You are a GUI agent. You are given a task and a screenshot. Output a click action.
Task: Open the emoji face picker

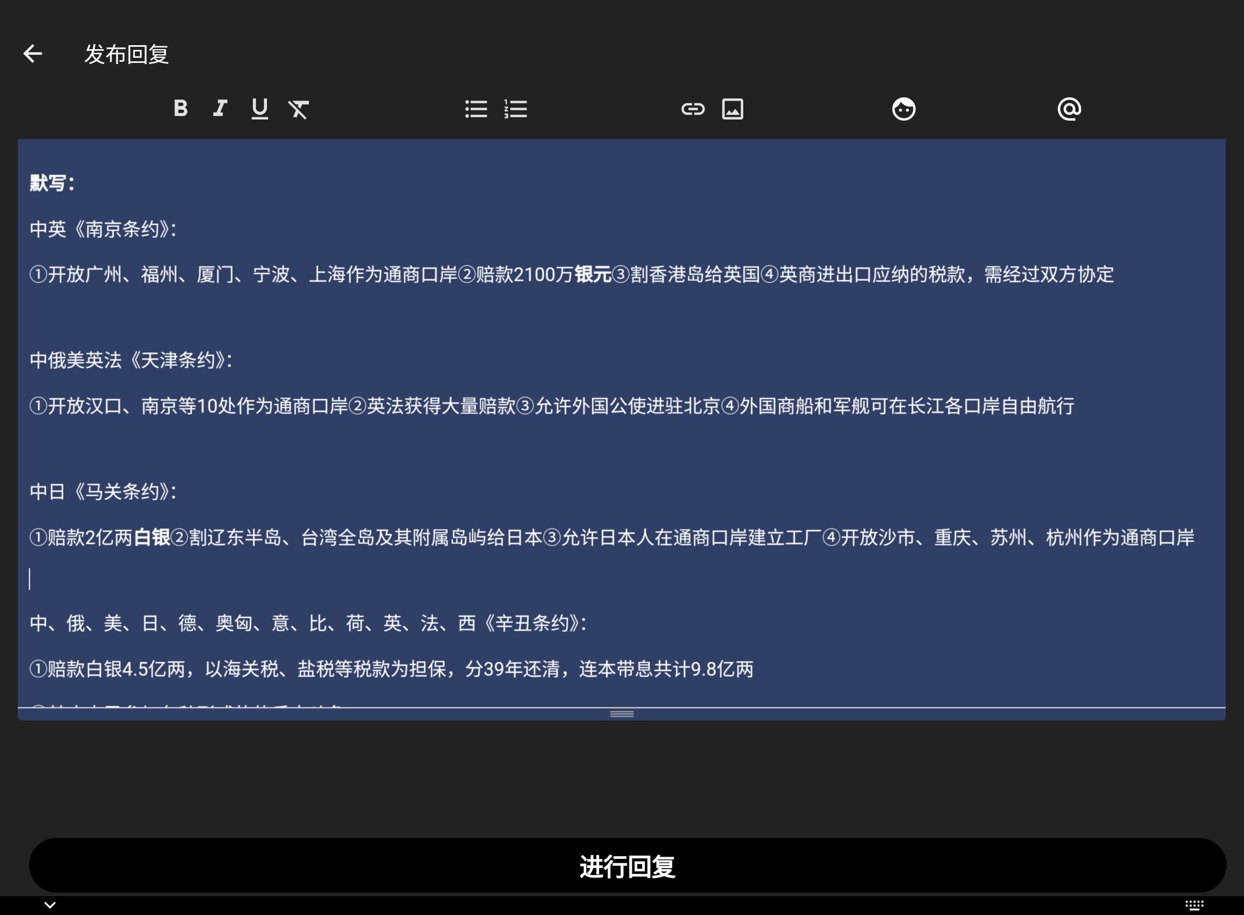tap(903, 109)
